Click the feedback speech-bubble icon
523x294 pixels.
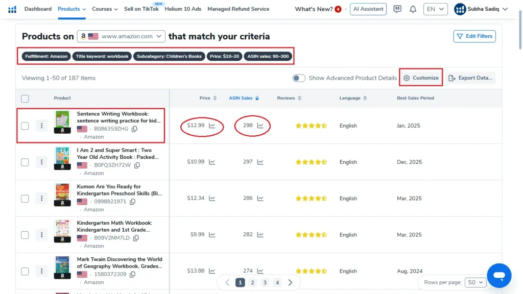[x=397, y=9]
